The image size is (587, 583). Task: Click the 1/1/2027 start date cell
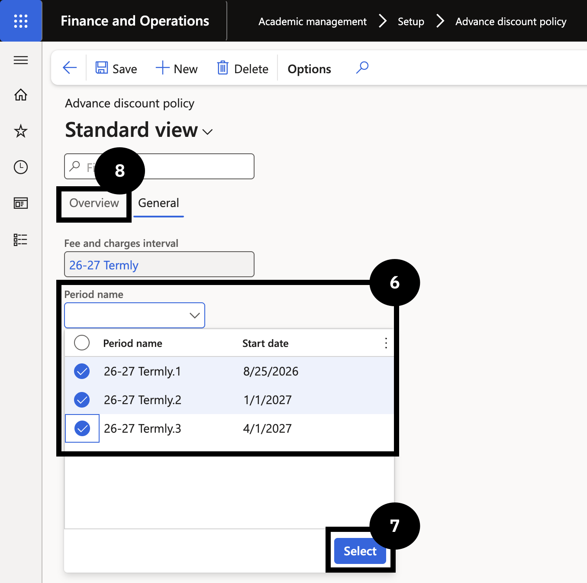[268, 400]
